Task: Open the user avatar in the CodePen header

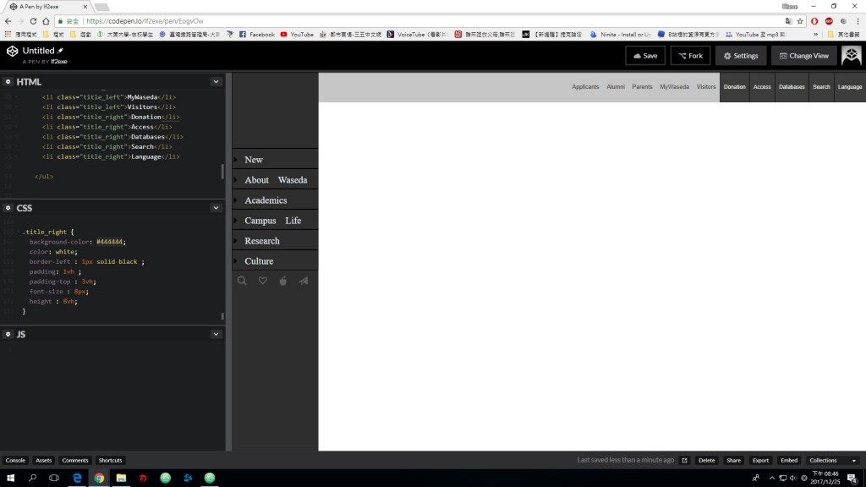Action: (x=851, y=55)
